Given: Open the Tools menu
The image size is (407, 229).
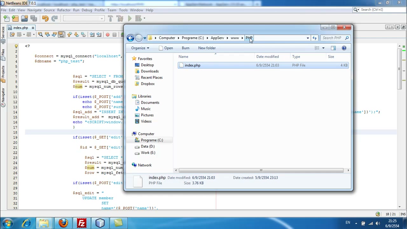Looking at the screenshot, I should tap(123, 10).
